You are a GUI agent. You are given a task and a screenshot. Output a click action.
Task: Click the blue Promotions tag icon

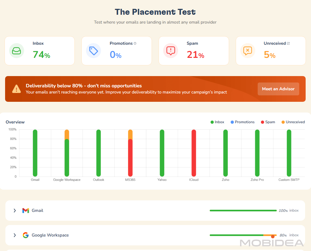[x=93, y=51]
